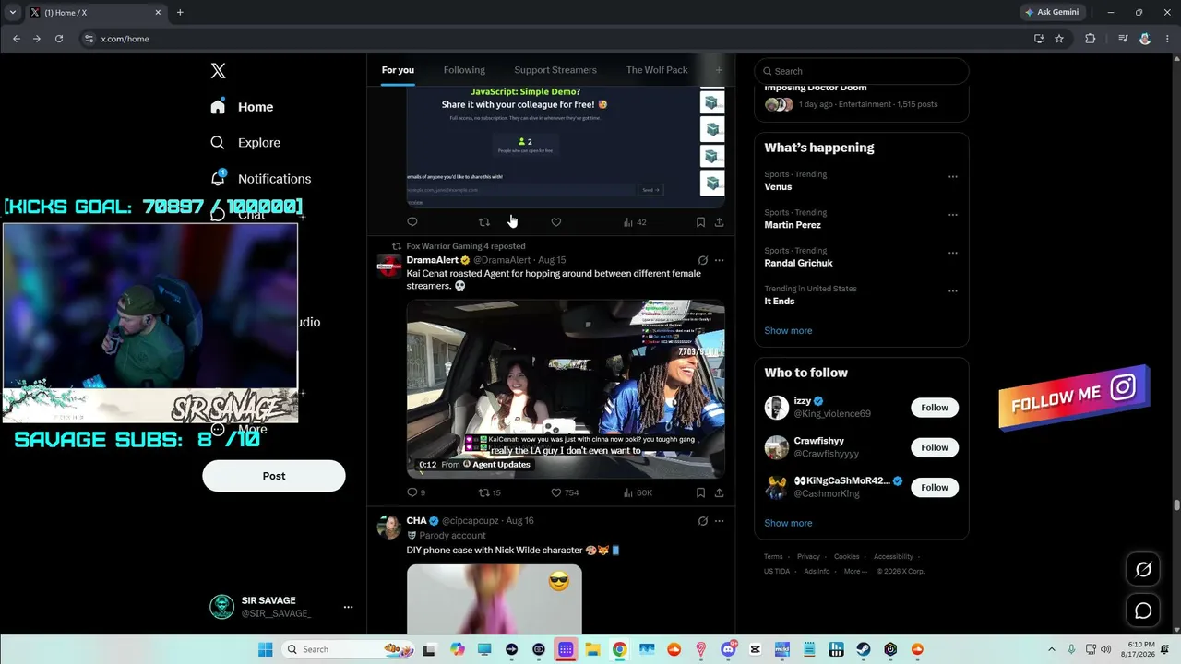Click Grok icon on DramaAlert post
1181x664 pixels.
tap(703, 260)
